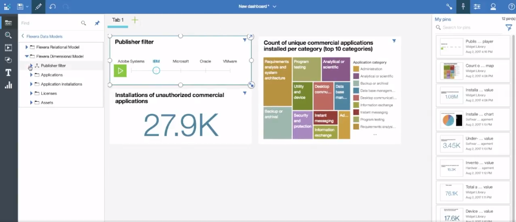Switch to Tab 1

tap(118, 21)
